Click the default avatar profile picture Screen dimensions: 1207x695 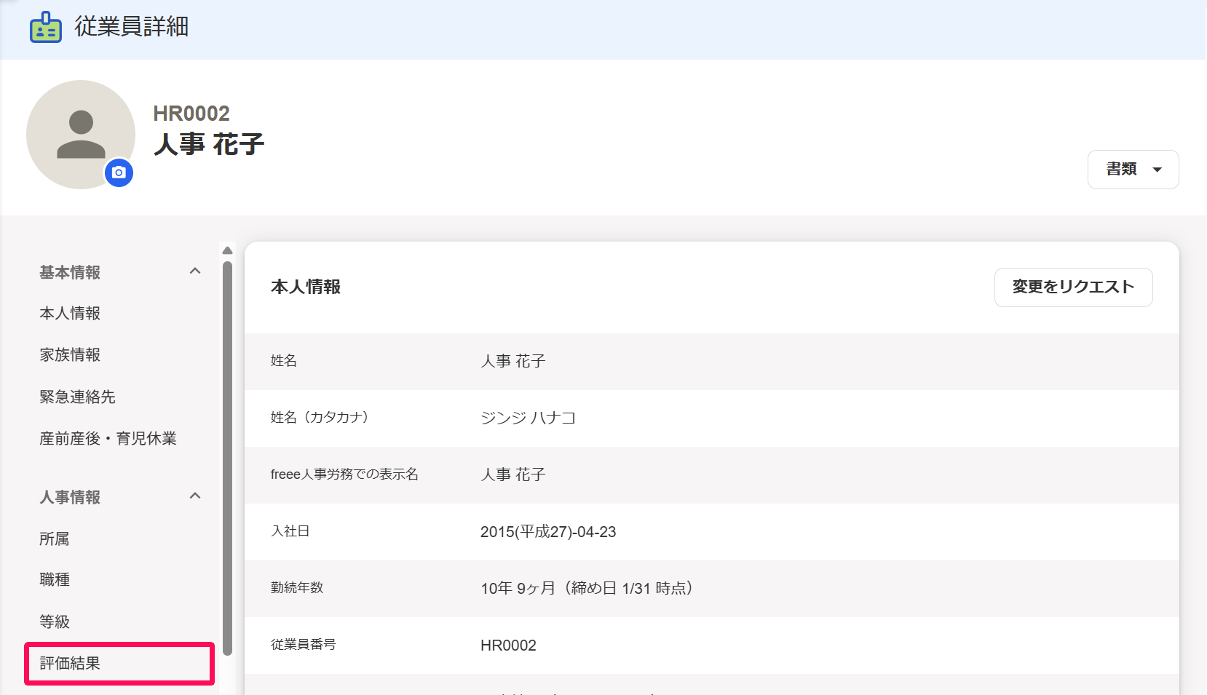[81, 135]
